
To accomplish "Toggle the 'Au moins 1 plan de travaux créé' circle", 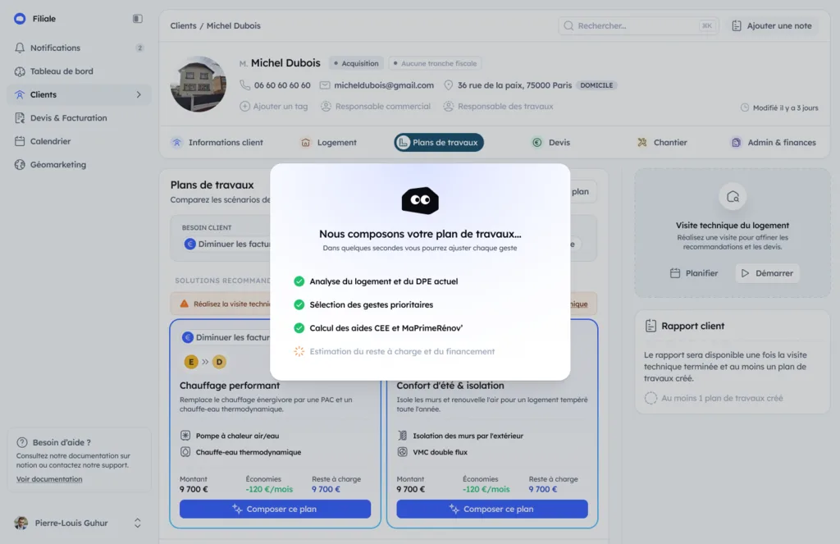I will (x=651, y=398).
